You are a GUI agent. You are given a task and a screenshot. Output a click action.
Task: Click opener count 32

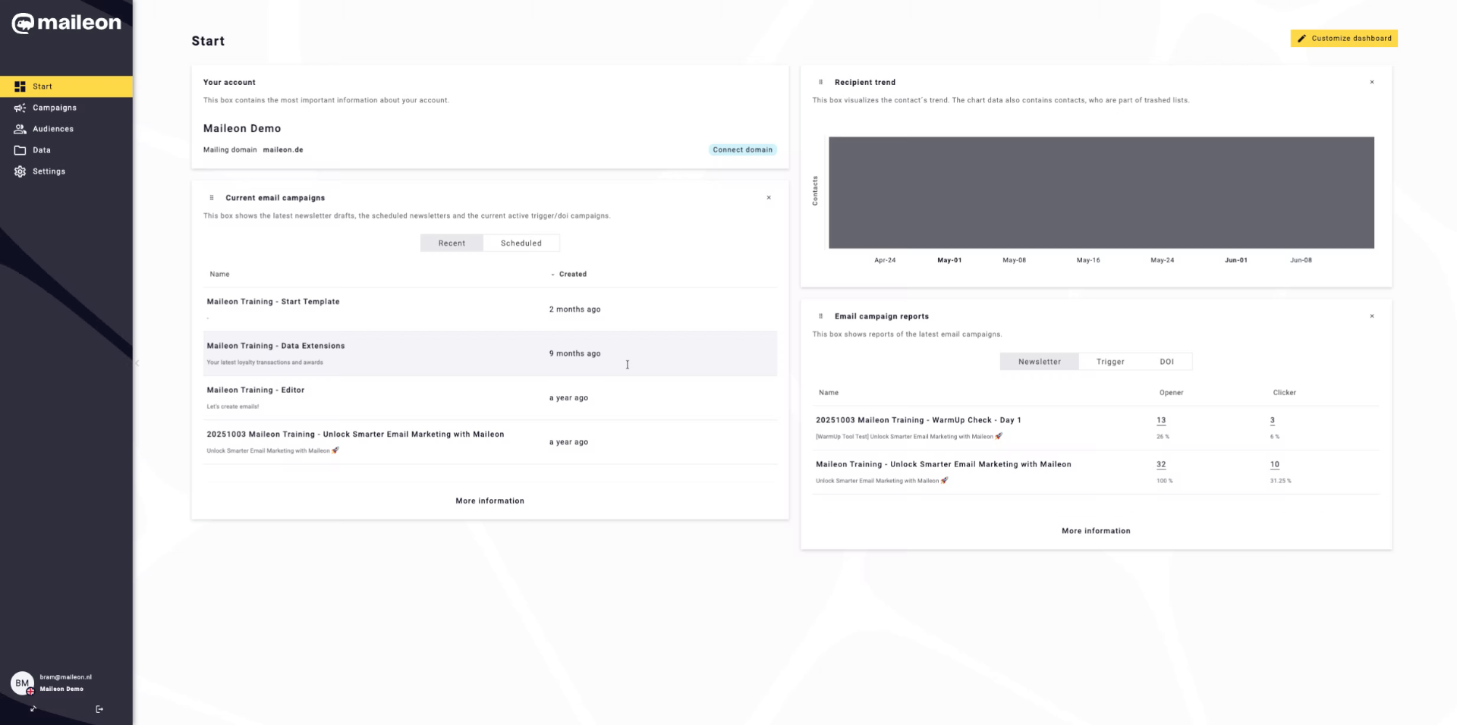tap(1161, 464)
